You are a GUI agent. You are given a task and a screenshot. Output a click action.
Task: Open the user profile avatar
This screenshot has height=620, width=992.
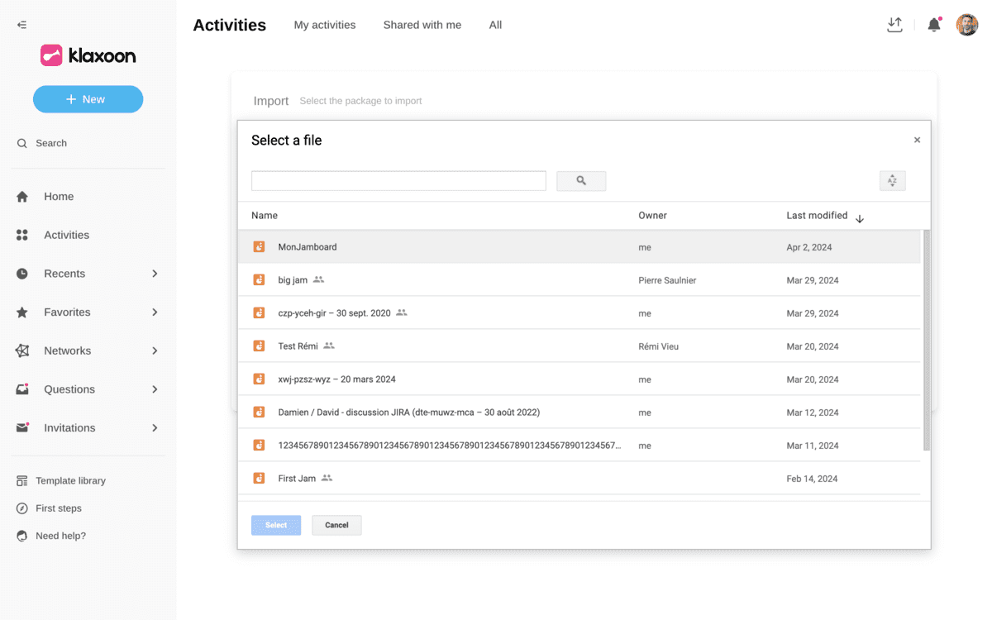point(966,25)
